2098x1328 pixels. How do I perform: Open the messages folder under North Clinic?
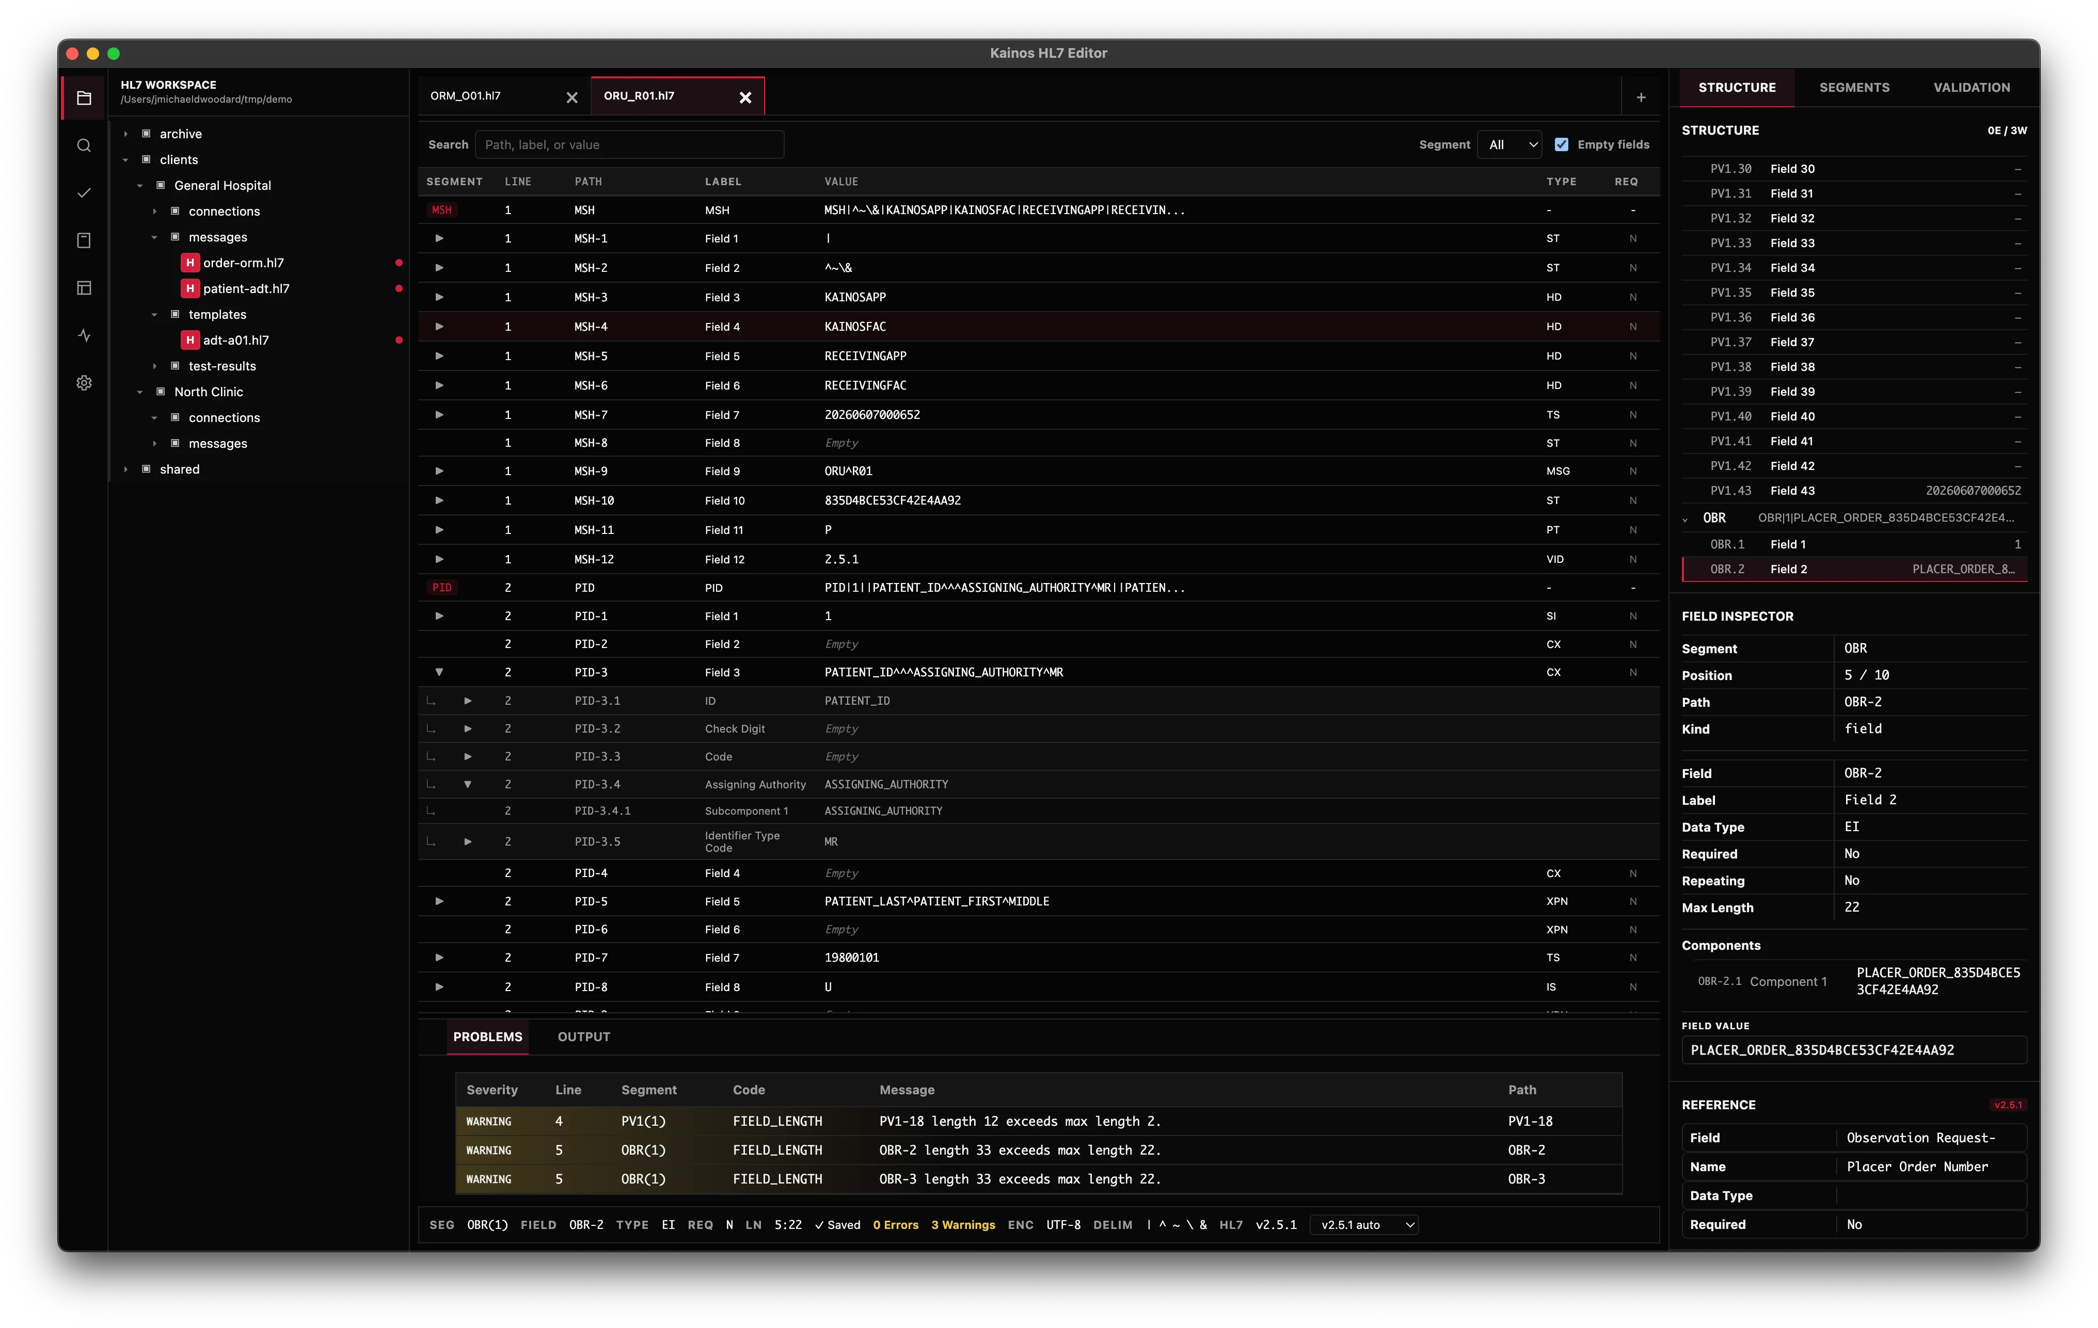[218, 443]
